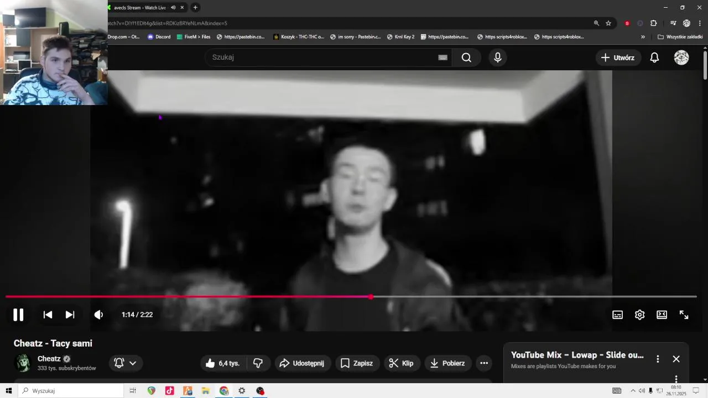Click the browser address bar URL

[168, 23]
